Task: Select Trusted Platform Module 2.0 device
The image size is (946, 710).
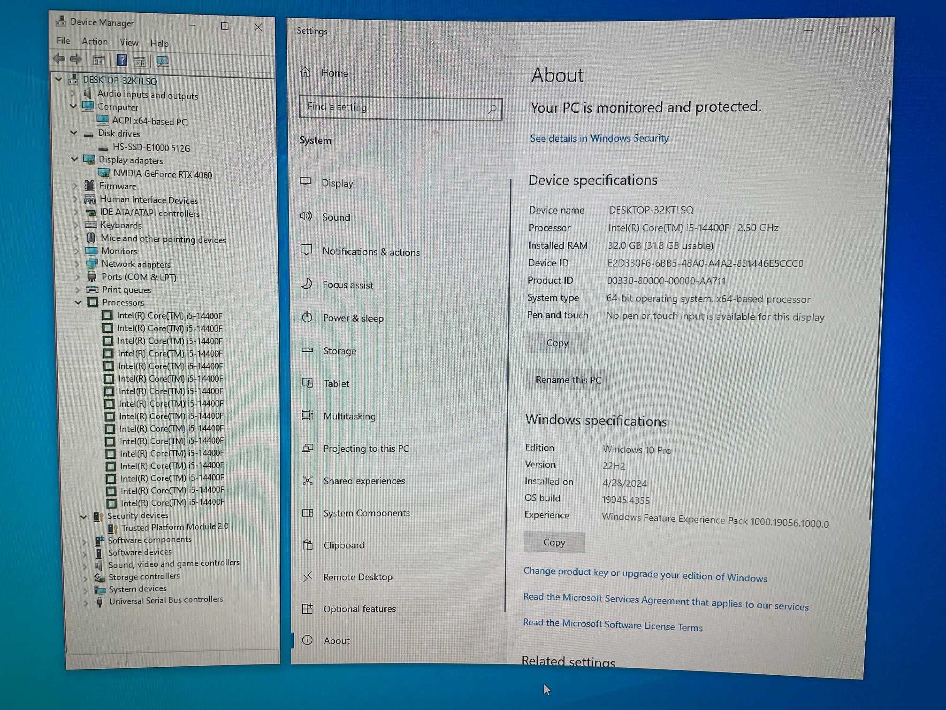Action: click(x=175, y=527)
